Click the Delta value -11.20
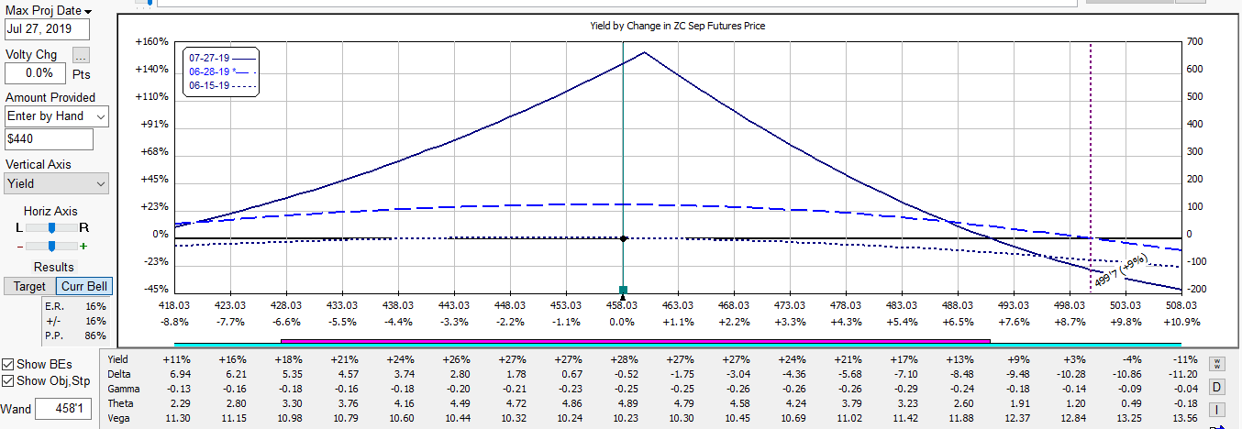This screenshot has width=1242, height=429. pos(1181,374)
